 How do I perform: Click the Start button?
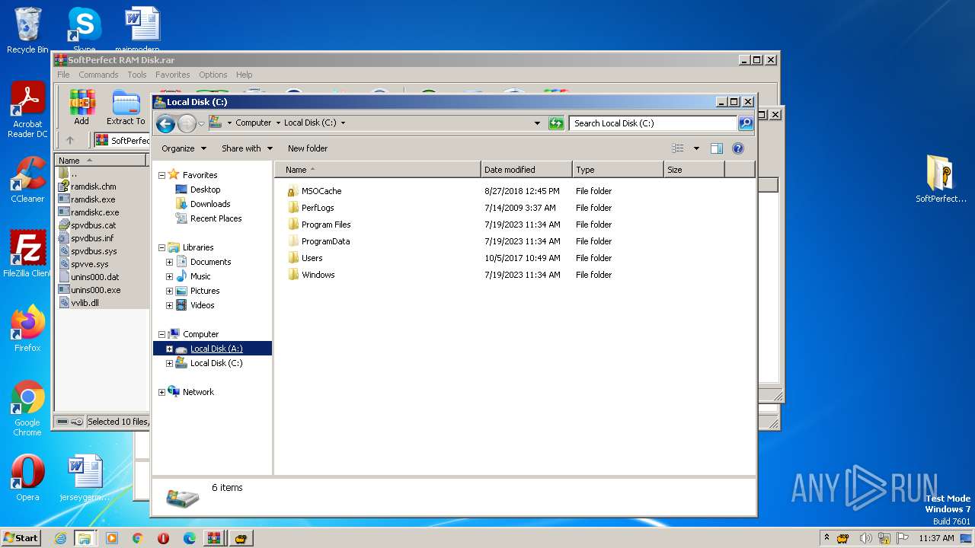[21, 537]
